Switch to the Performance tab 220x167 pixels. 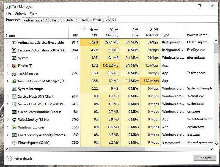click(33, 20)
